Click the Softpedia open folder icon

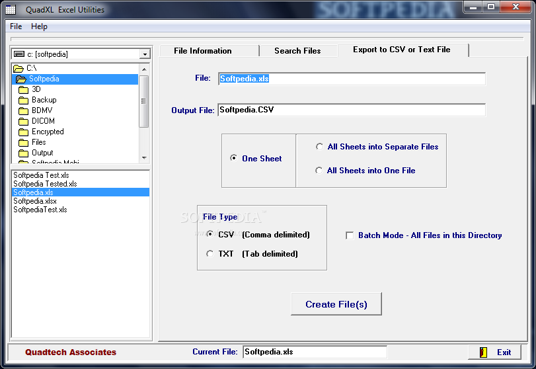21,79
